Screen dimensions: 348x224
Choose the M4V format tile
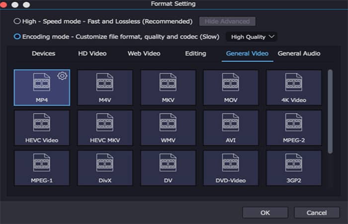click(x=105, y=88)
